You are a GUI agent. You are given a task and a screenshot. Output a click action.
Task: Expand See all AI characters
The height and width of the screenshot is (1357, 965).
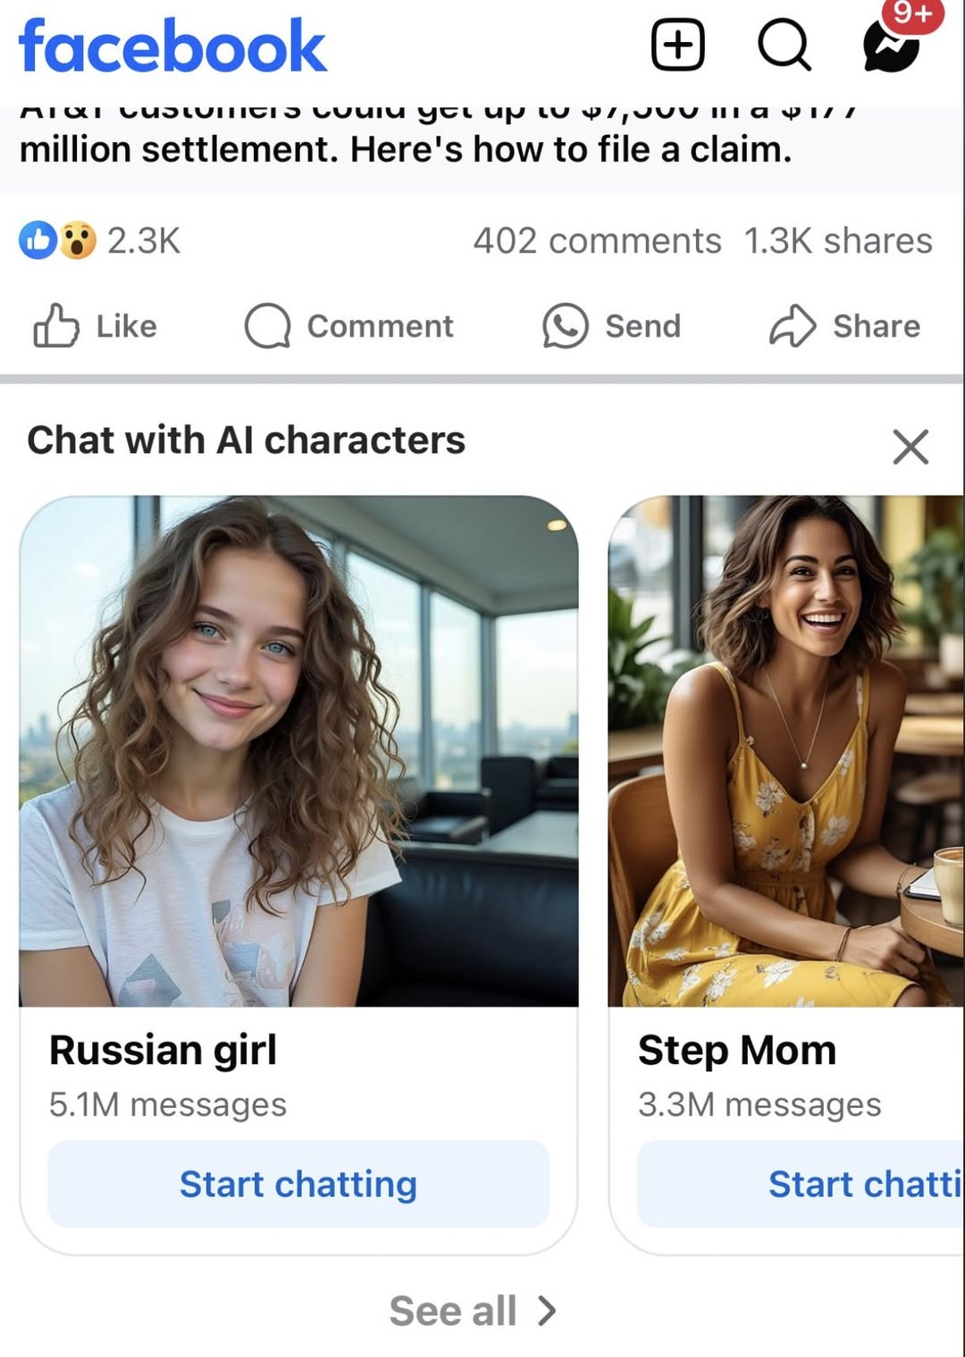click(x=473, y=1311)
